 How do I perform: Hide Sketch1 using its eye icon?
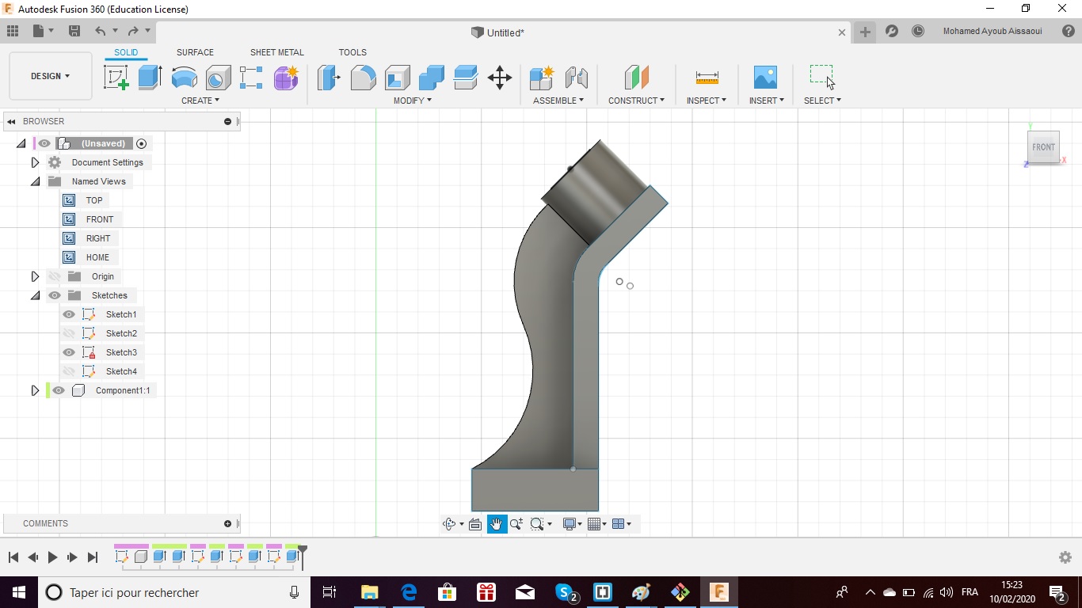69,314
